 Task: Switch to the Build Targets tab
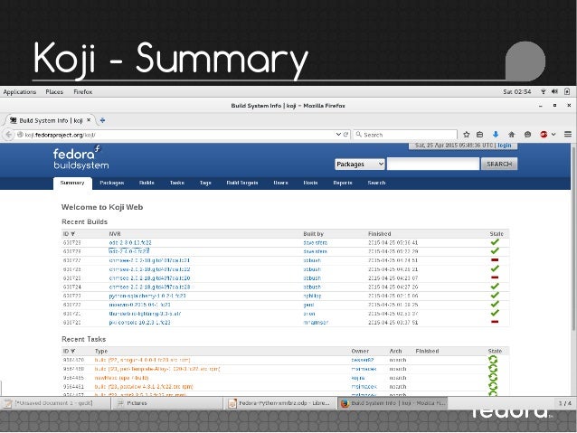tap(242, 183)
